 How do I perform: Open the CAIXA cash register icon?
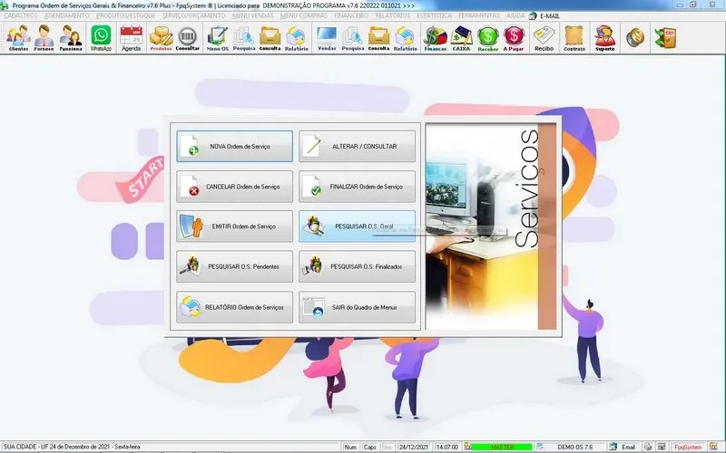[462, 38]
